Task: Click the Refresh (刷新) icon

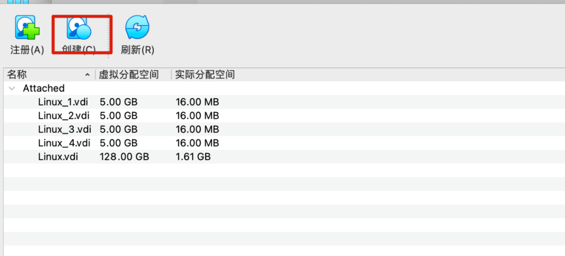Action: (x=137, y=27)
